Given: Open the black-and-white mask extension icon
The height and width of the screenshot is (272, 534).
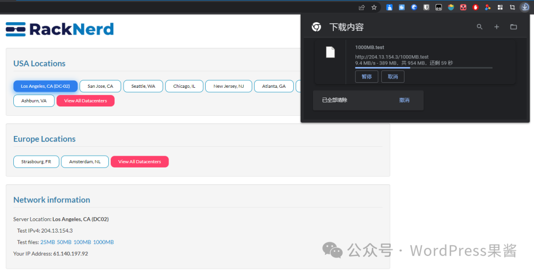Looking at the screenshot, I should pyautogui.click(x=439, y=7).
